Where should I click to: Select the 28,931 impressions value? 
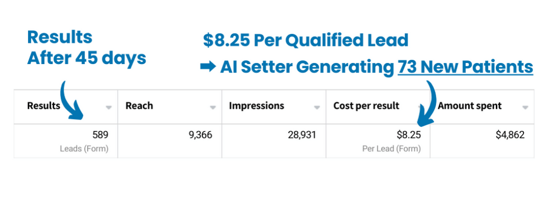pyautogui.click(x=302, y=135)
